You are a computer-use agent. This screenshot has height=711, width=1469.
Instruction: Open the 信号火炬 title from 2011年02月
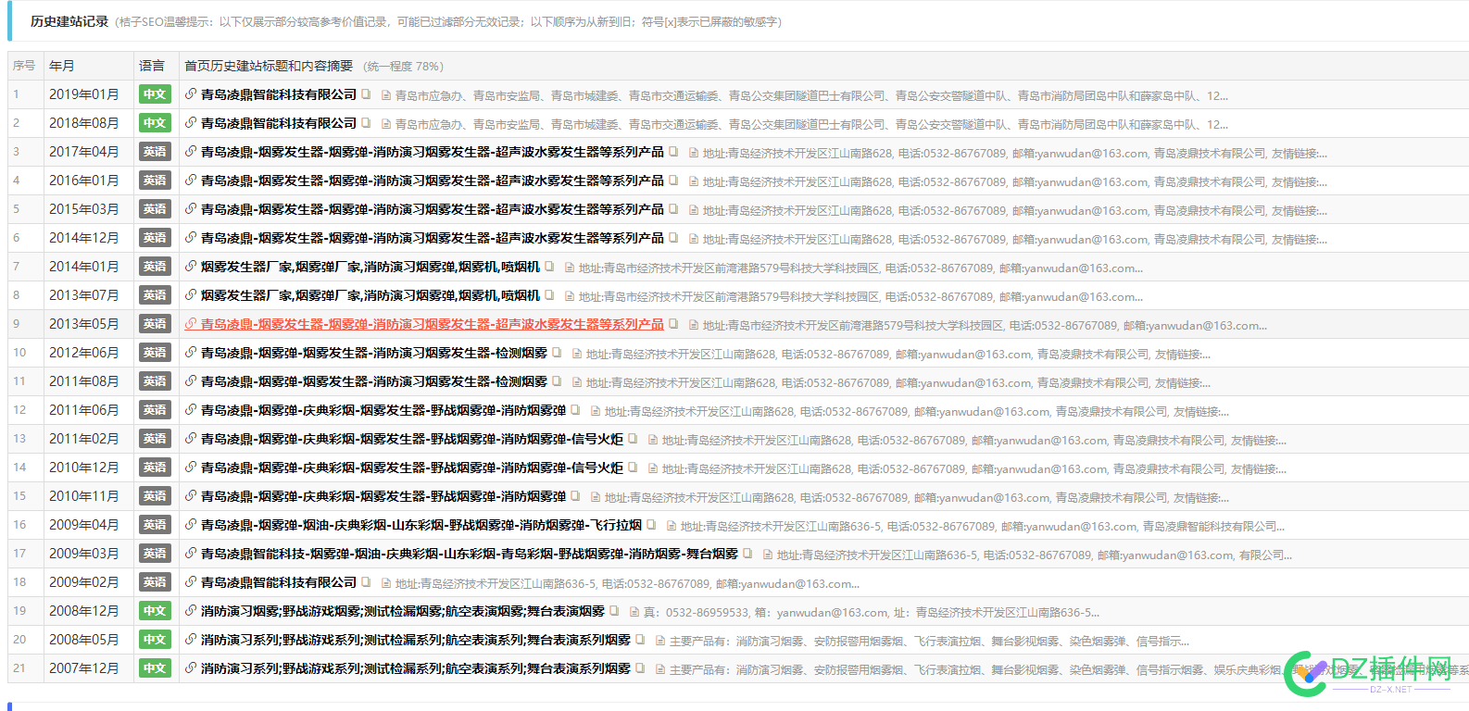pyautogui.click(x=412, y=439)
